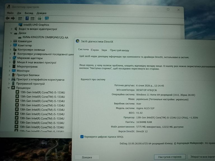Viewport: 215px width, 161px height.
Task: Expand the Контролери сховища node
Action: [10, 49]
